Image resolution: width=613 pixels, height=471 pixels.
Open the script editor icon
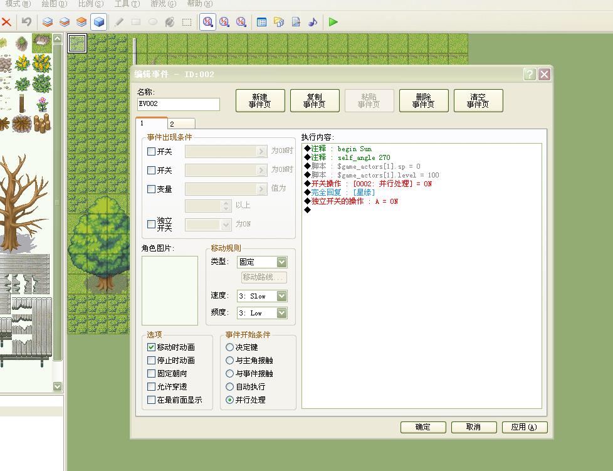[x=296, y=22]
